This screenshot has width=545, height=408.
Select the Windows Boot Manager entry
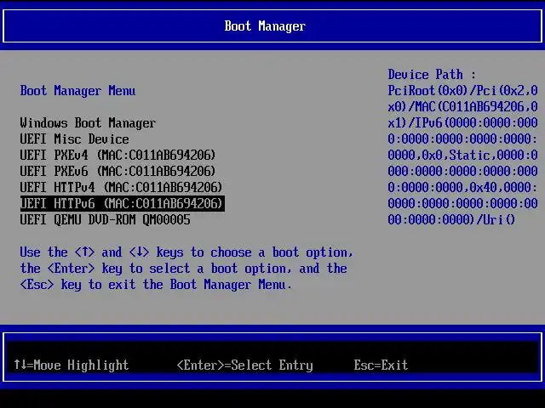point(88,122)
